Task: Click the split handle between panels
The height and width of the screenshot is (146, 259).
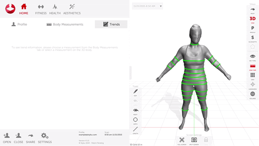Action: (130, 73)
